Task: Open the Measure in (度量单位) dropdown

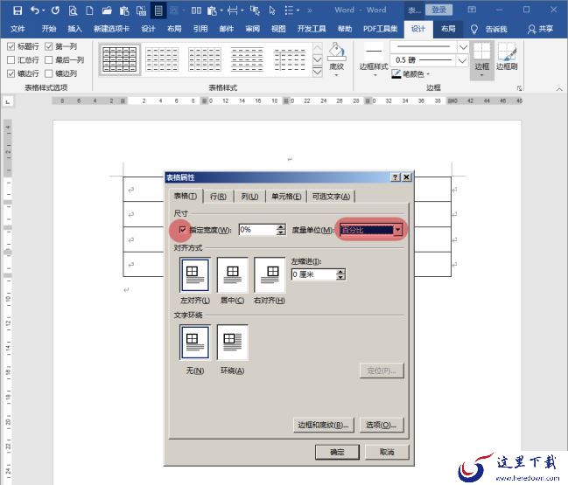Action: [397, 230]
